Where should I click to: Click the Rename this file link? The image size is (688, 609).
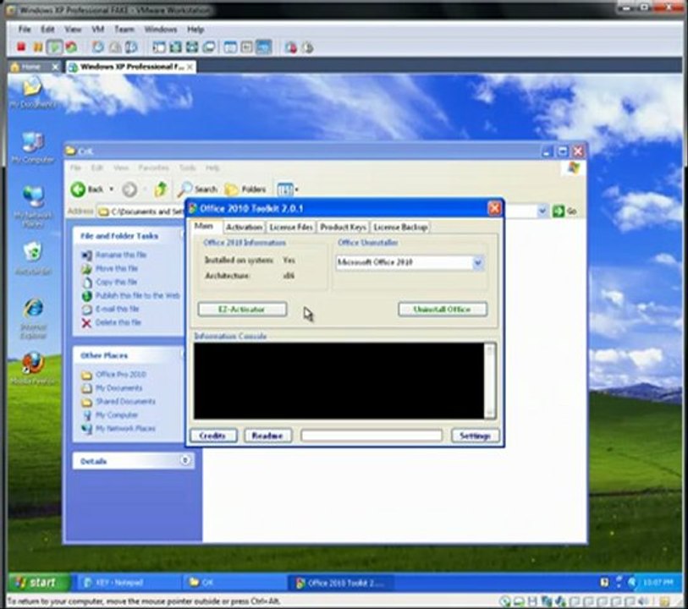point(121,255)
